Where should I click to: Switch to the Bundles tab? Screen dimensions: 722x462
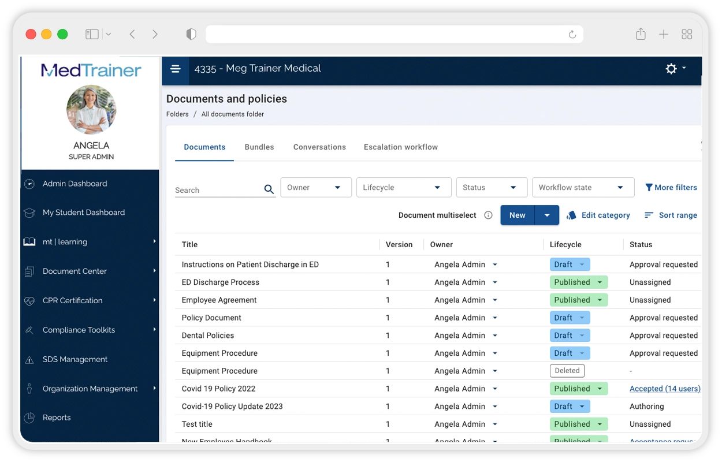click(x=259, y=147)
